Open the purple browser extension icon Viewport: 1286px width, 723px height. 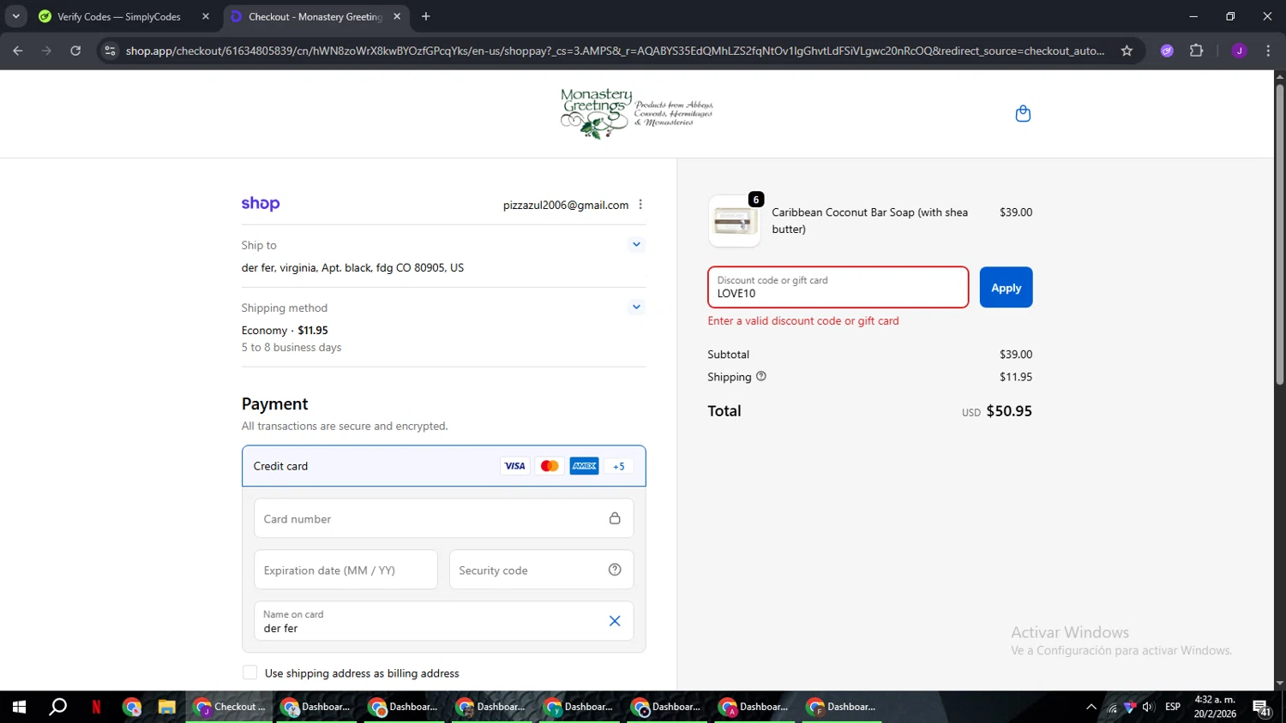click(1167, 51)
